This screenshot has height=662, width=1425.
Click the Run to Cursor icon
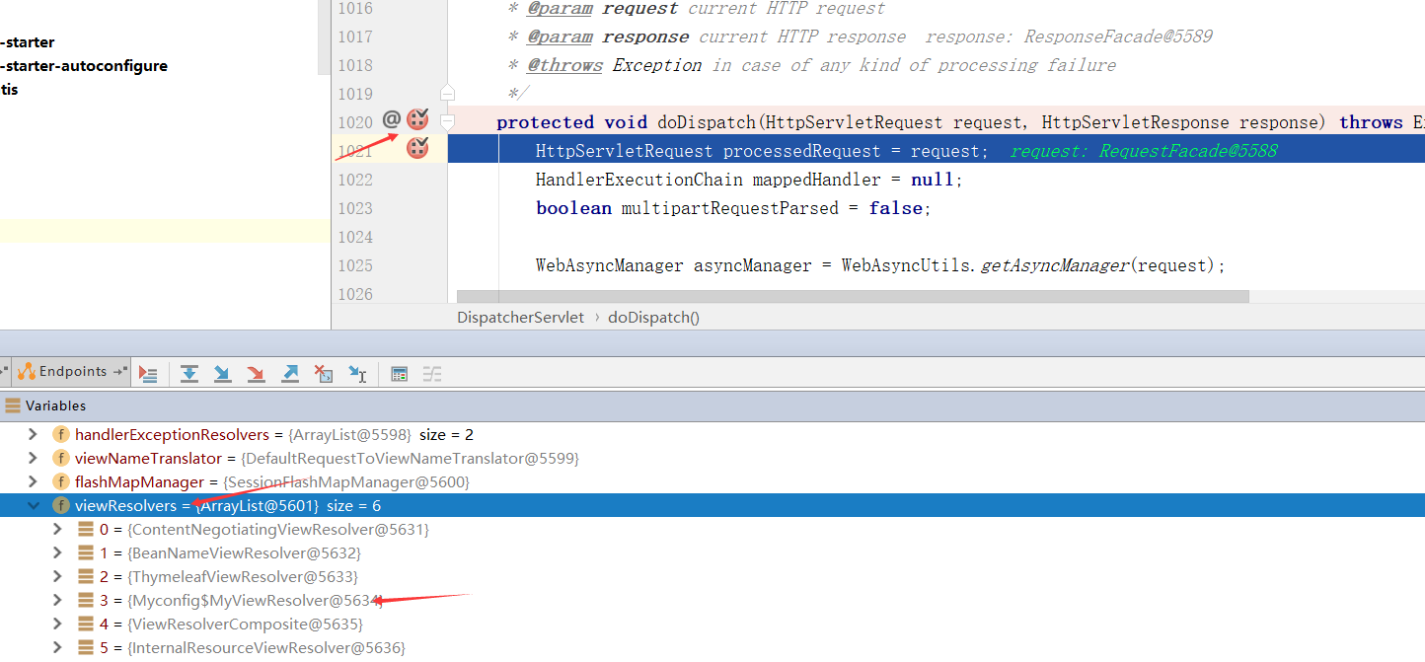click(x=357, y=373)
